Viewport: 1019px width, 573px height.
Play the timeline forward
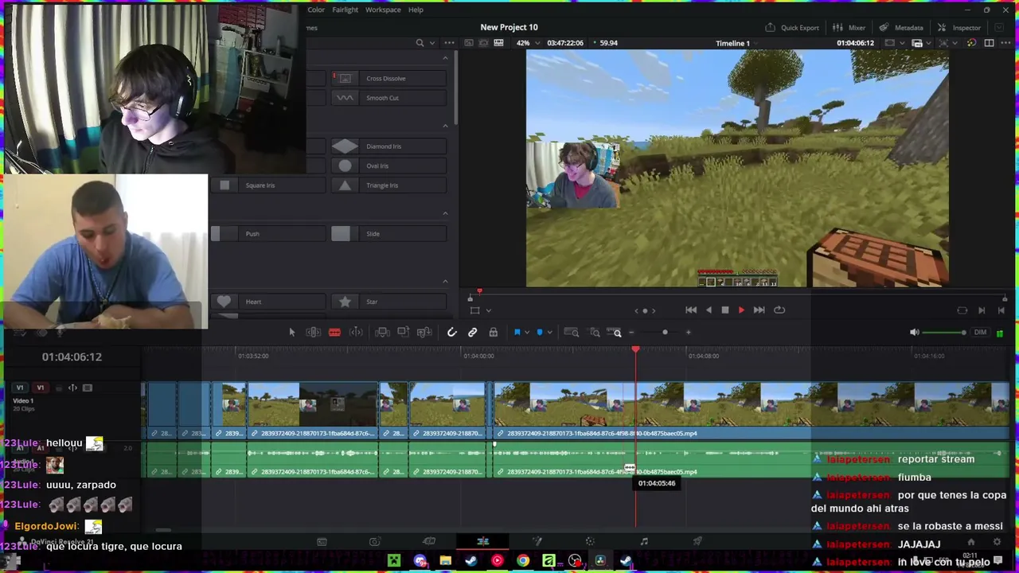[741, 310]
